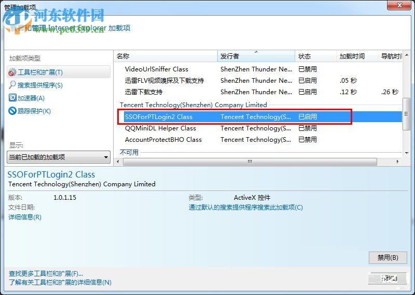Click the 禁用(B) button
Image resolution: width=415 pixels, height=295 pixels.
click(388, 258)
